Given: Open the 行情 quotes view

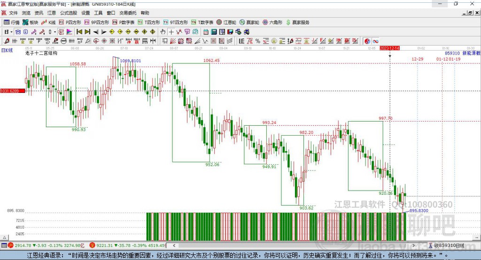Looking at the screenshot, I should click(x=12, y=22).
